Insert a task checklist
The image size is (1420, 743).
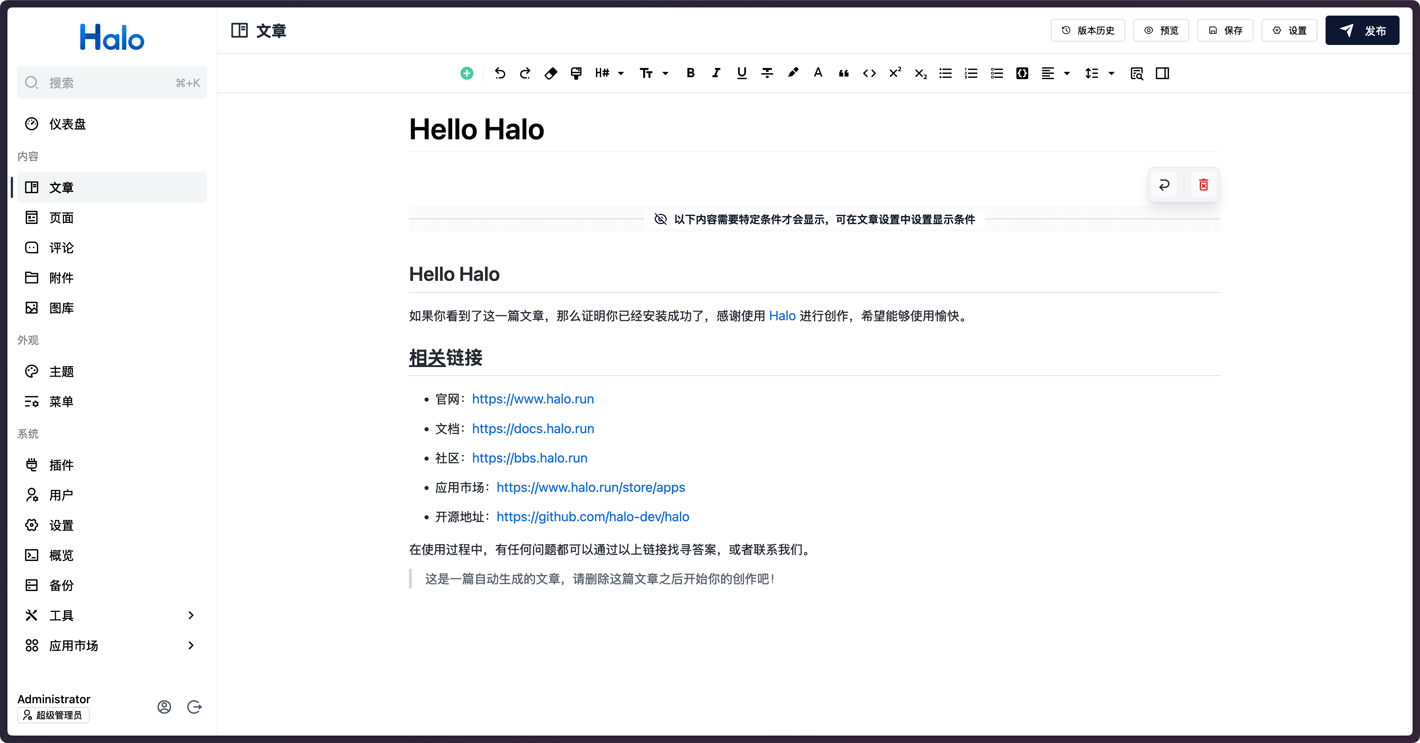(997, 73)
